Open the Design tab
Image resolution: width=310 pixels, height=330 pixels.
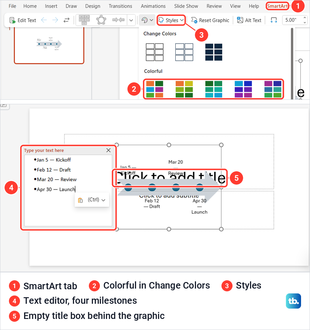tap(93, 6)
